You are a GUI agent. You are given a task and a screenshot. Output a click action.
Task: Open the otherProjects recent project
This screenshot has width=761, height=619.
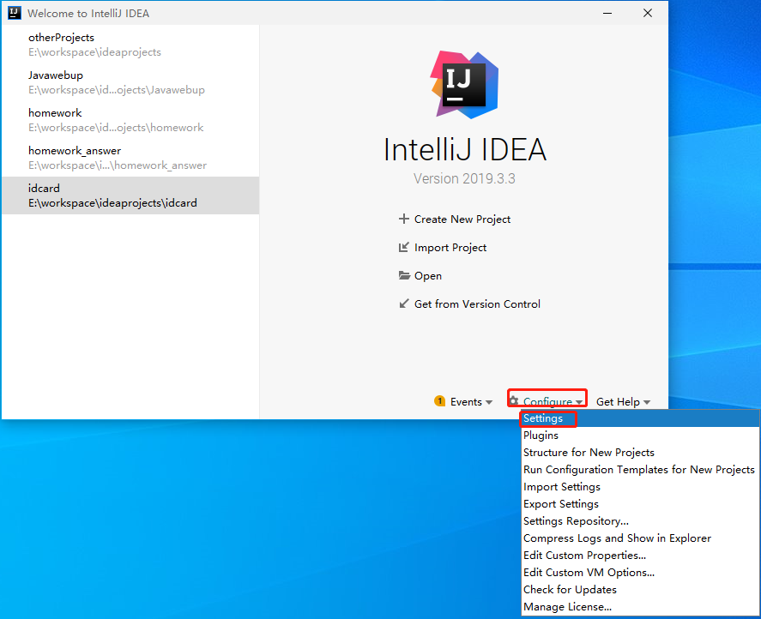130,44
